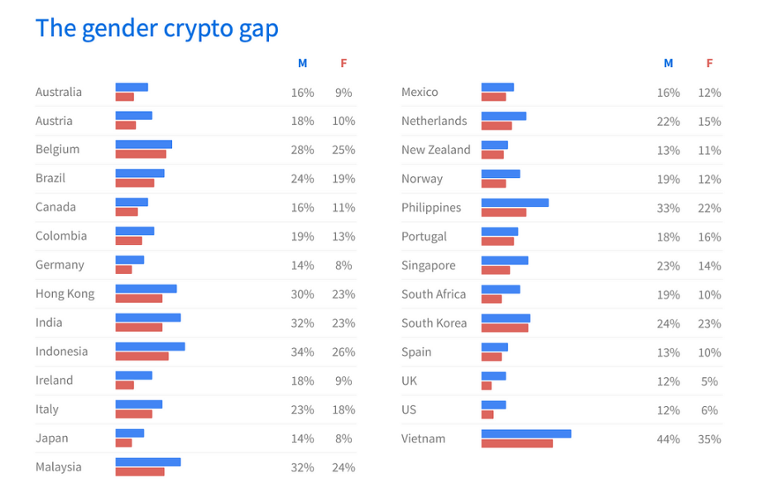Select the 'M' column header on left table
The height and width of the screenshot is (488, 763).
(x=302, y=63)
